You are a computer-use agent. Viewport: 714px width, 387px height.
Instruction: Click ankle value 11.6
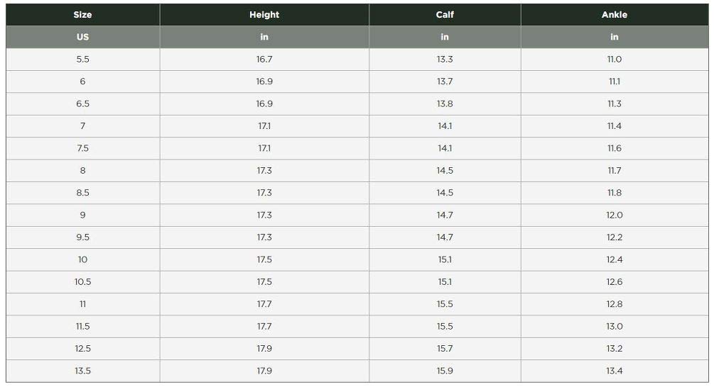pyautogui.click(x=615, y=148)
